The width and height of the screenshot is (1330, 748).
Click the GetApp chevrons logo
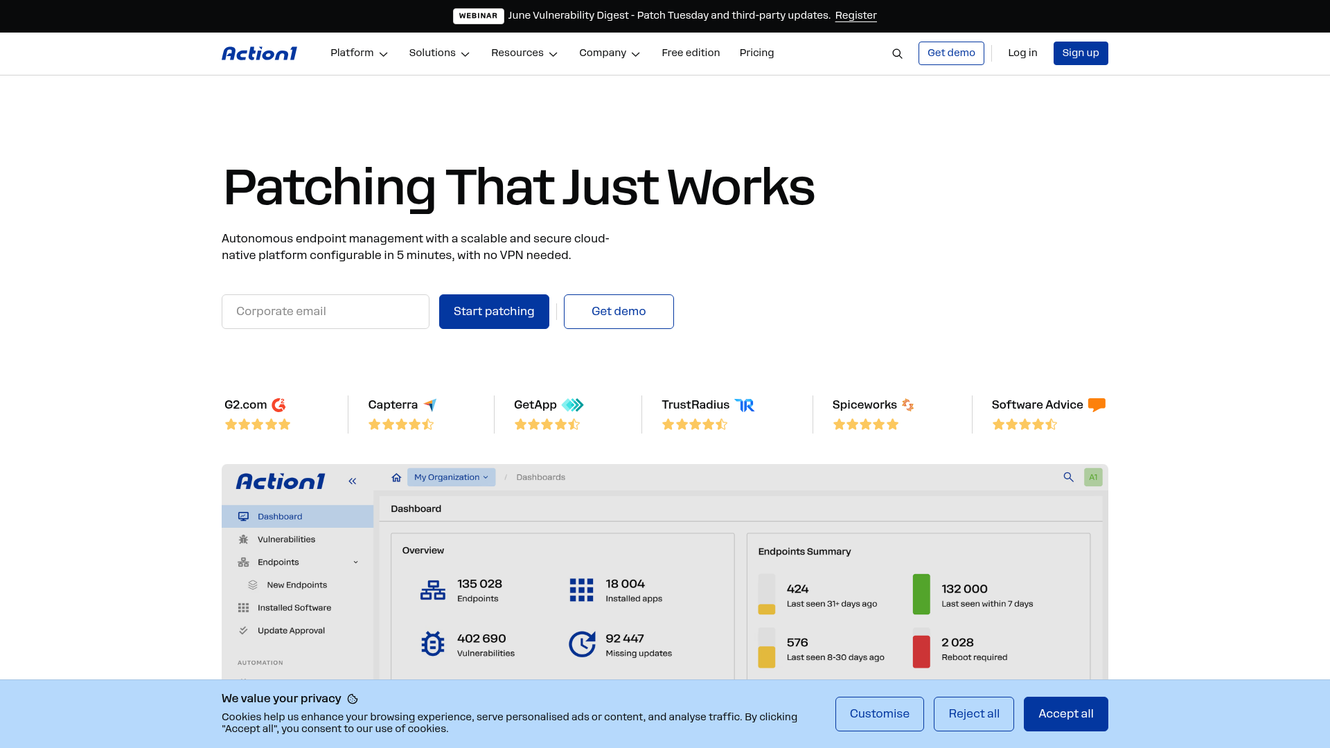pyautogui.click(x=573, y=405)
